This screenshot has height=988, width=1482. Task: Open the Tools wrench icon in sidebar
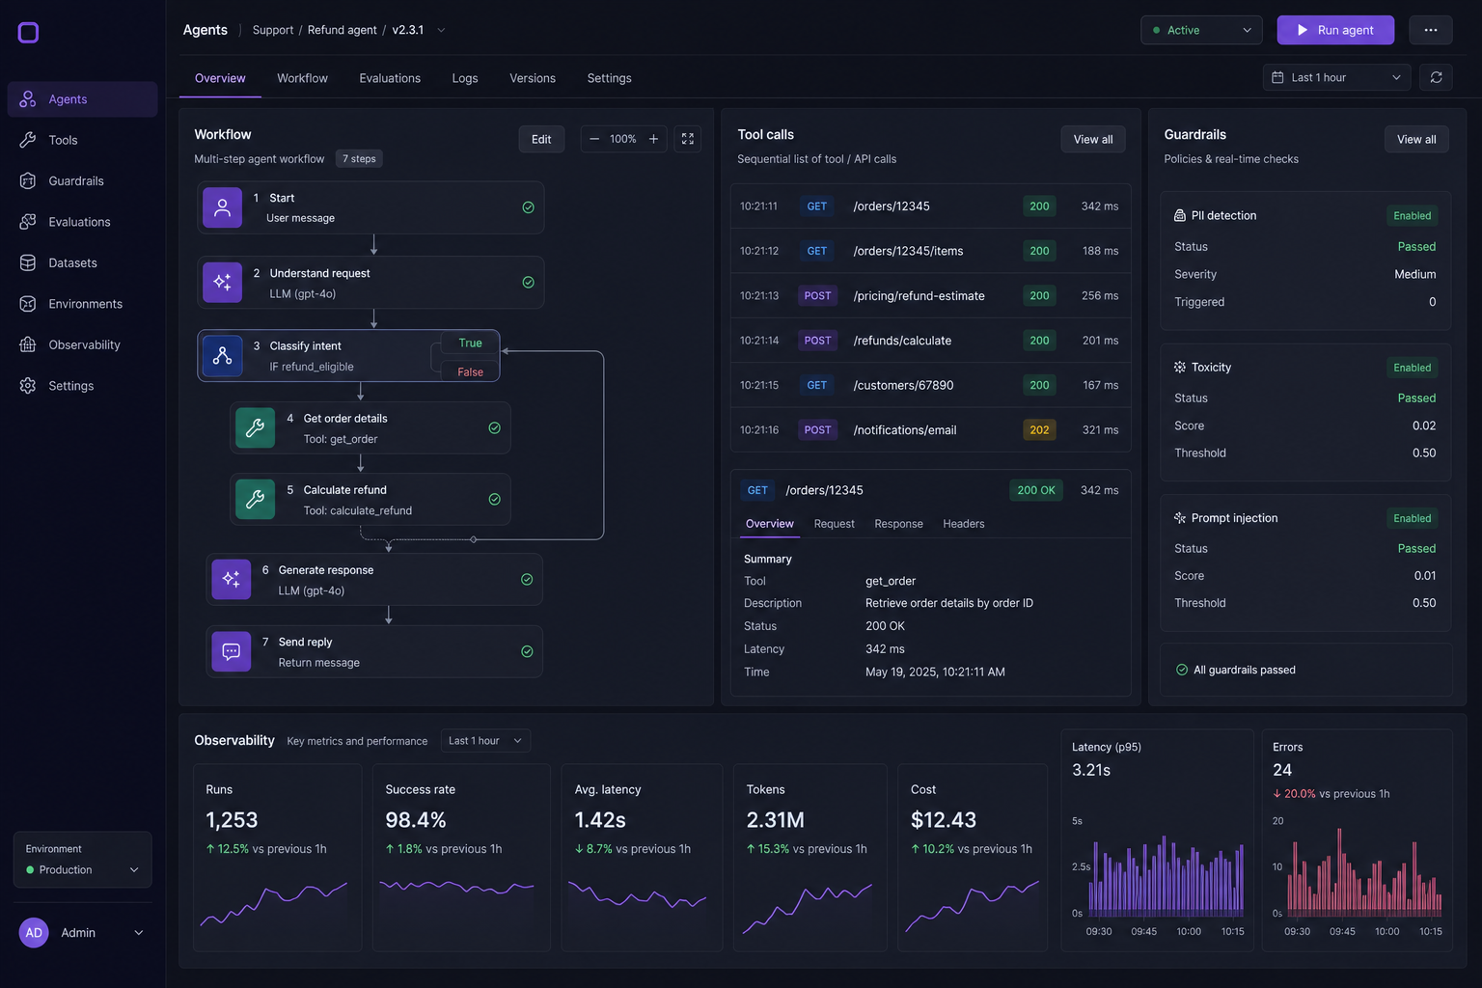[x=28, y=140]
